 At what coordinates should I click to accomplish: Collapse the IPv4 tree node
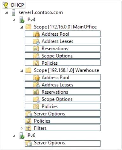(14, 20)
